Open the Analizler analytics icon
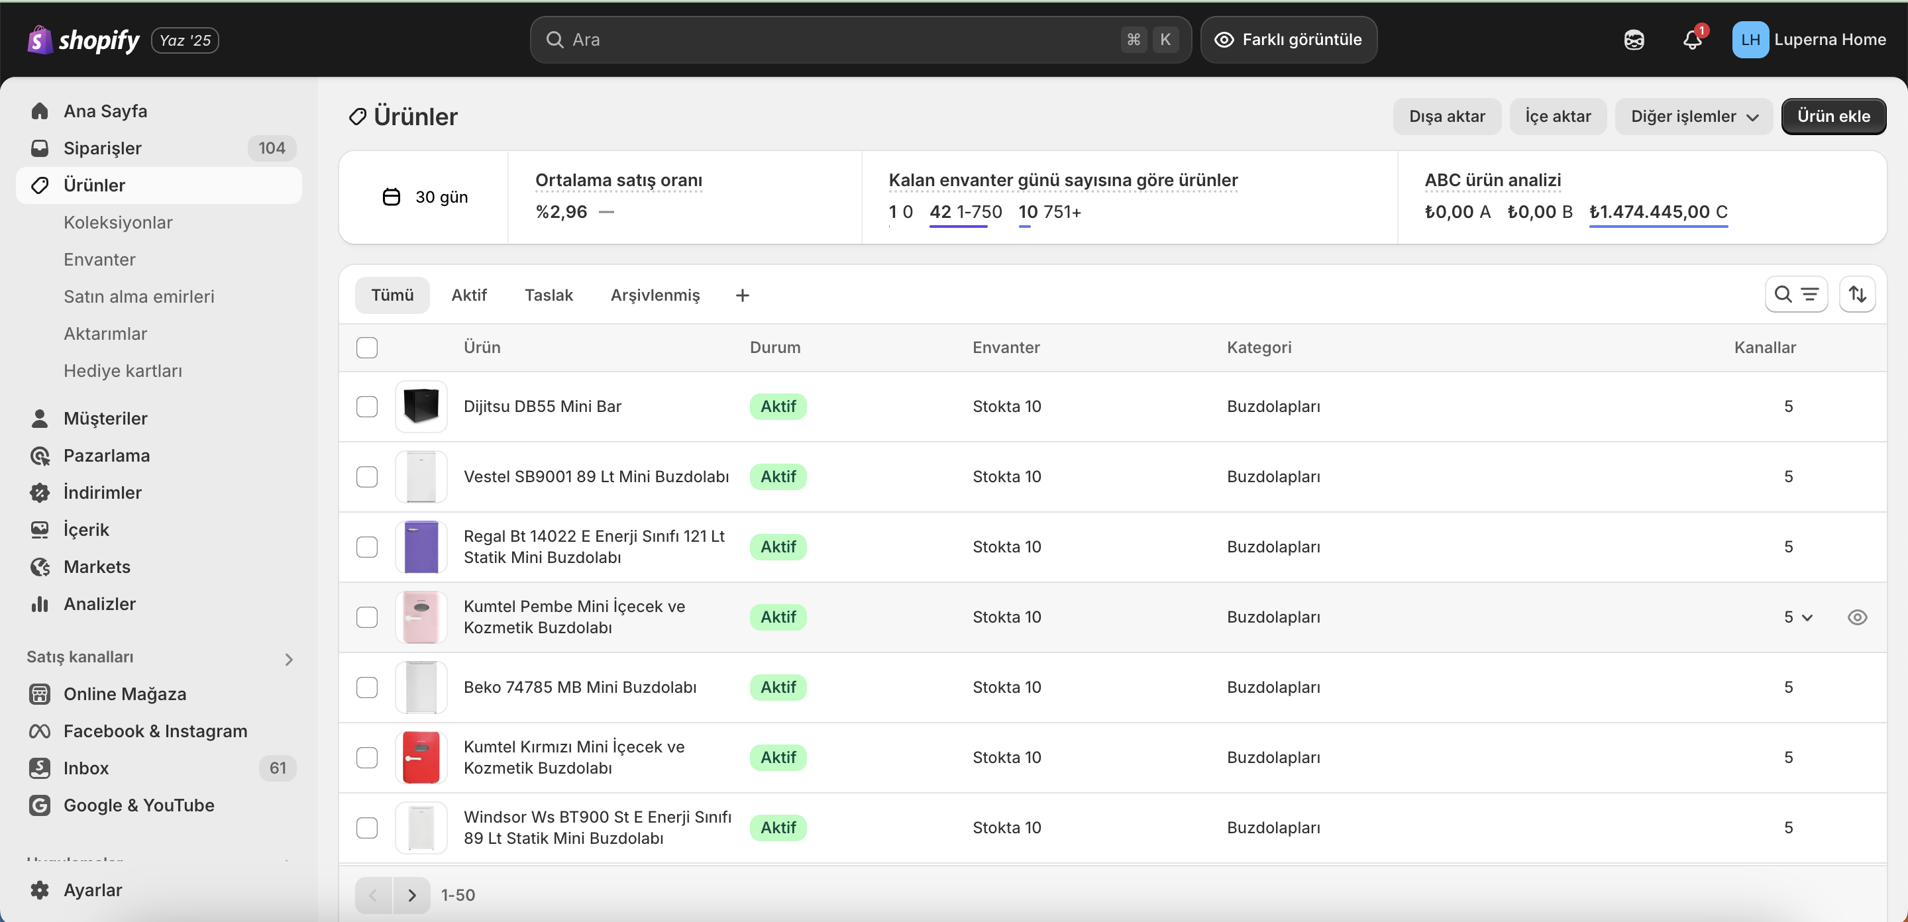The width and height of the screenshot is (1908, 922). (40, 603)
